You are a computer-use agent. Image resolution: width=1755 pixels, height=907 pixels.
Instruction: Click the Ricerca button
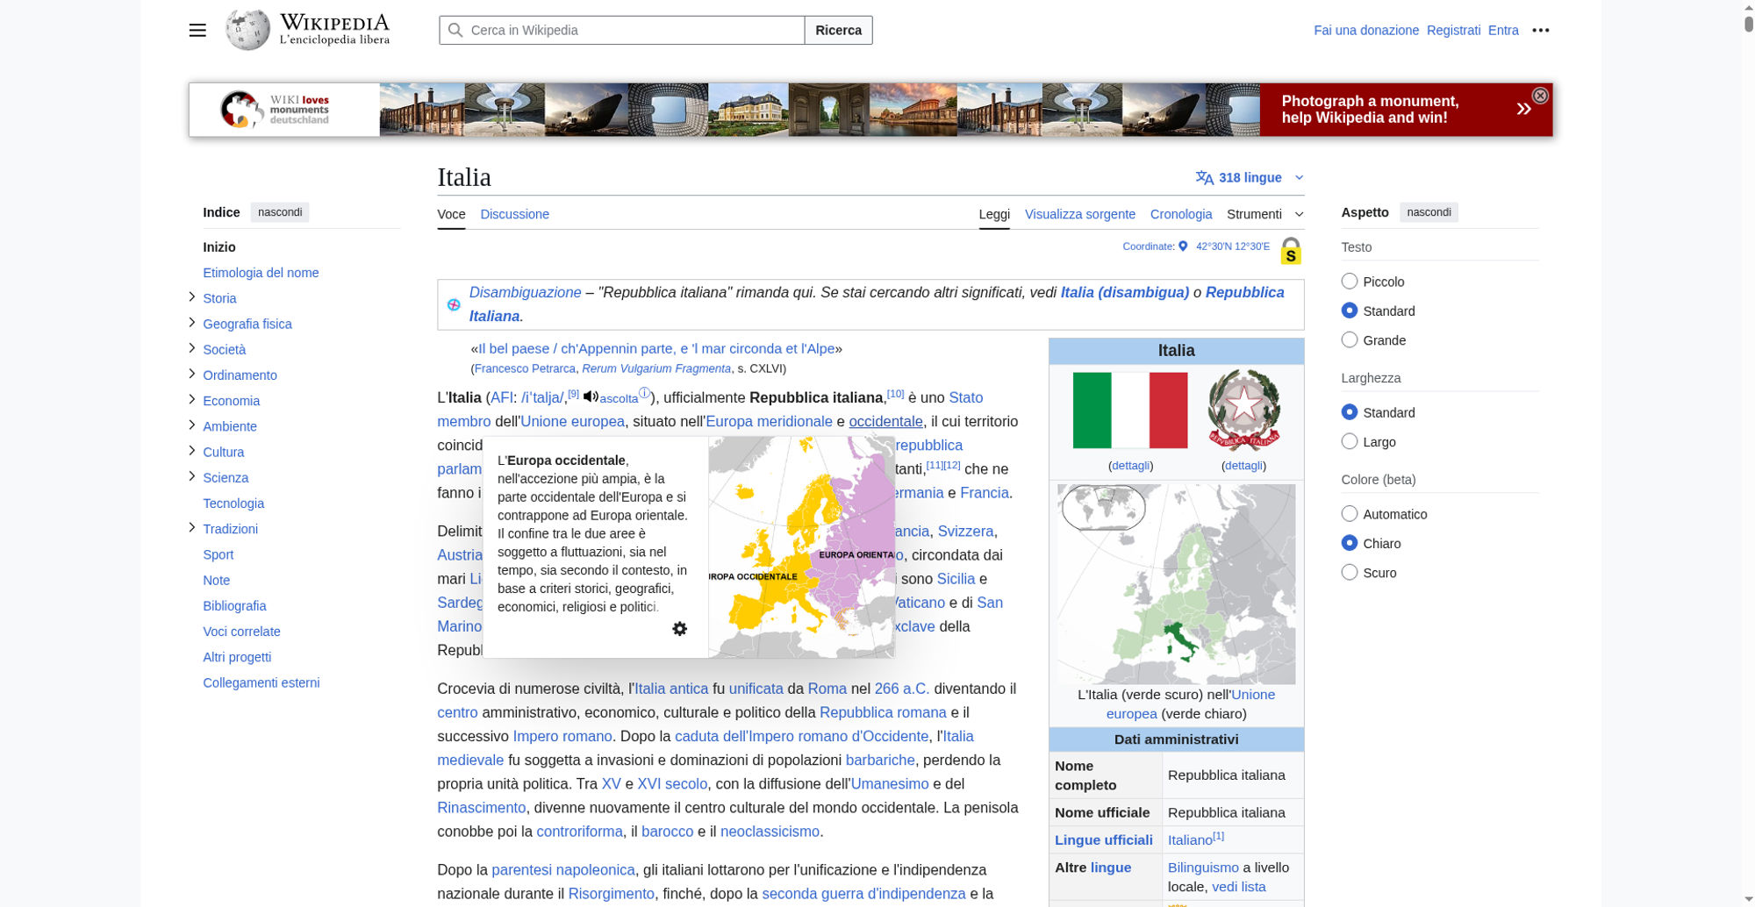tap(838, 30)
